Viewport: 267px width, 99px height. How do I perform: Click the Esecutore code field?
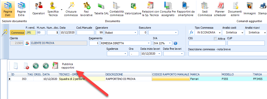tap(143, 32)
